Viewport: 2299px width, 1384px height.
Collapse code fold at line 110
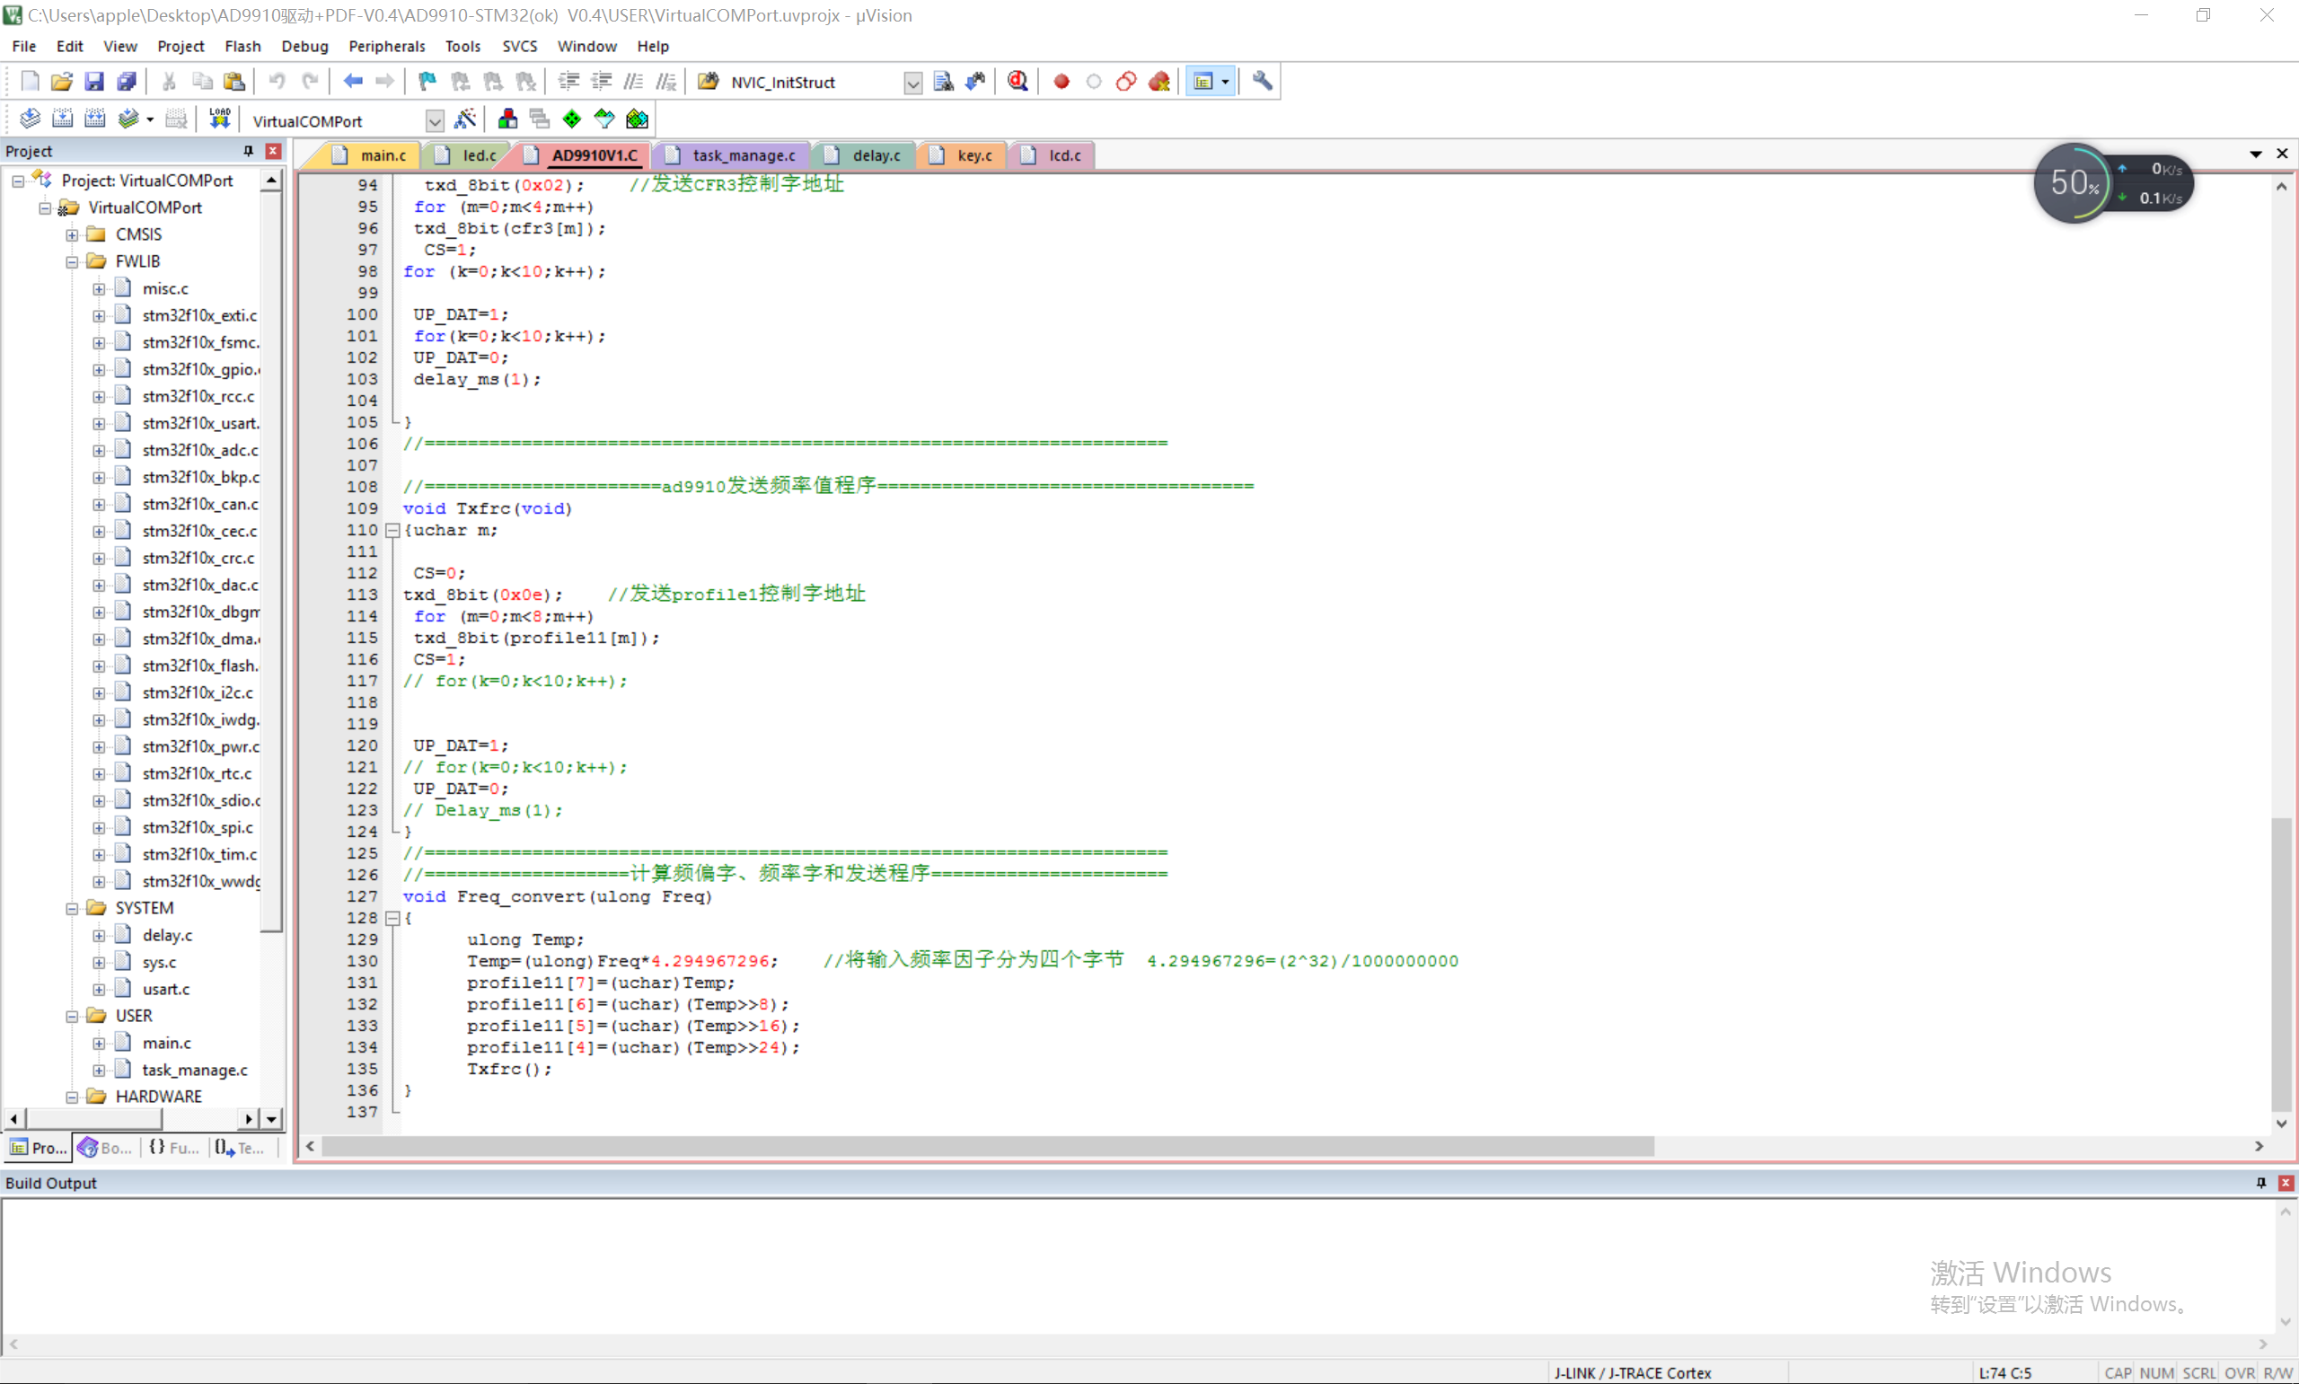(x=392, y=531)
